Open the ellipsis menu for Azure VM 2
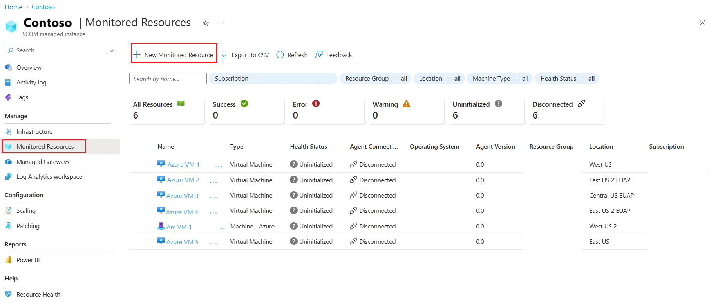This screenshot has width=709, height=302. point(213,182)
